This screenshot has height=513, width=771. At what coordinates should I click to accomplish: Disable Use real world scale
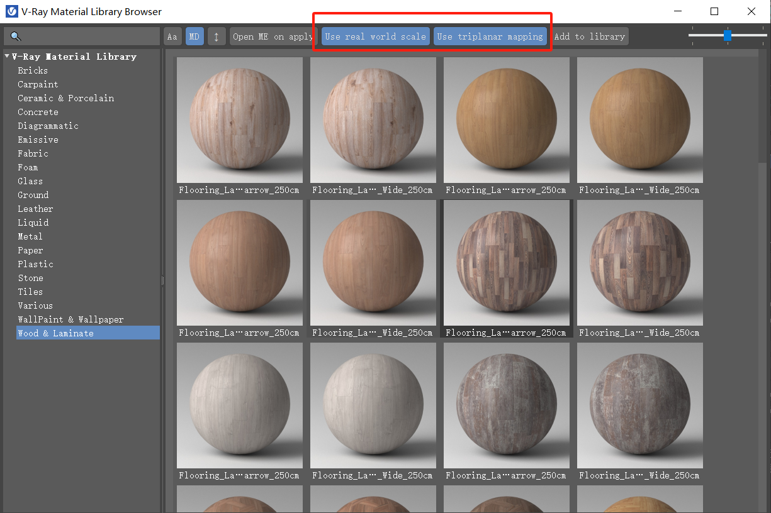pyautogui.click(x=375, y=36)
